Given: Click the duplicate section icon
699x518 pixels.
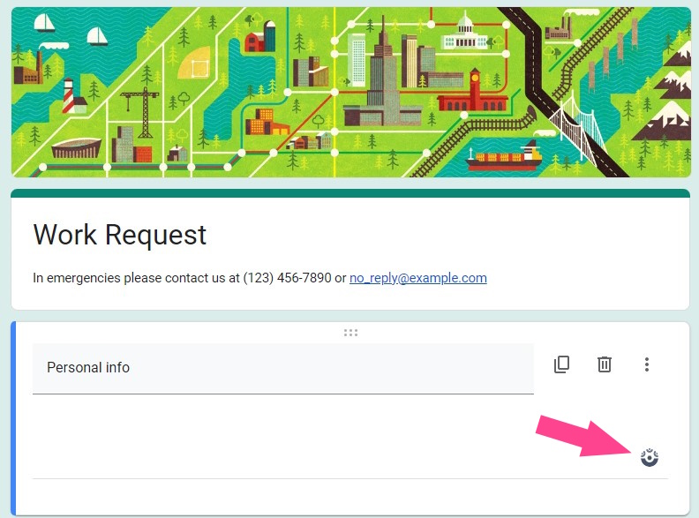Looking at the screenshot, I should tap(561, 364).
